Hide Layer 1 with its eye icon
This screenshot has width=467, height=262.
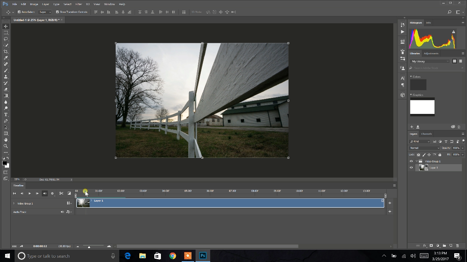411,168
